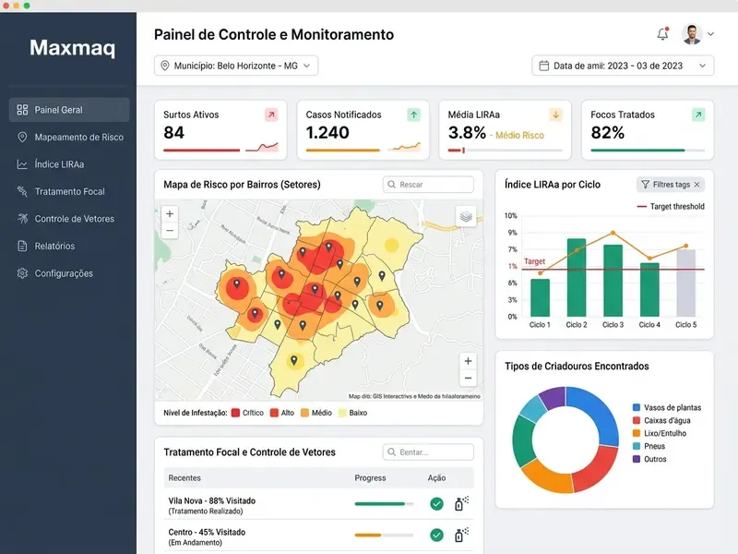Click the Outros legend item
This screenshot has width=738, height=554.
tap(649, 459)
